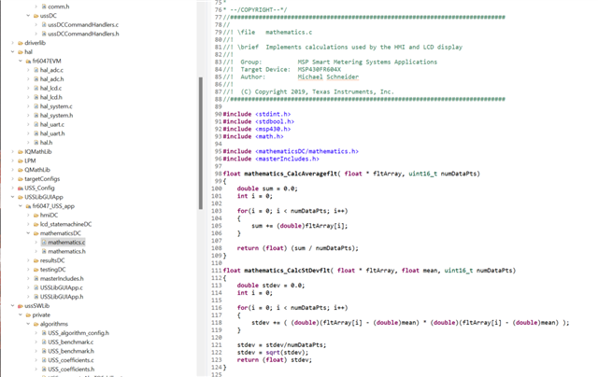This screenshot has width=598, height=377.
Task: Click testingDC folder icon
Action: click(36, 270)
